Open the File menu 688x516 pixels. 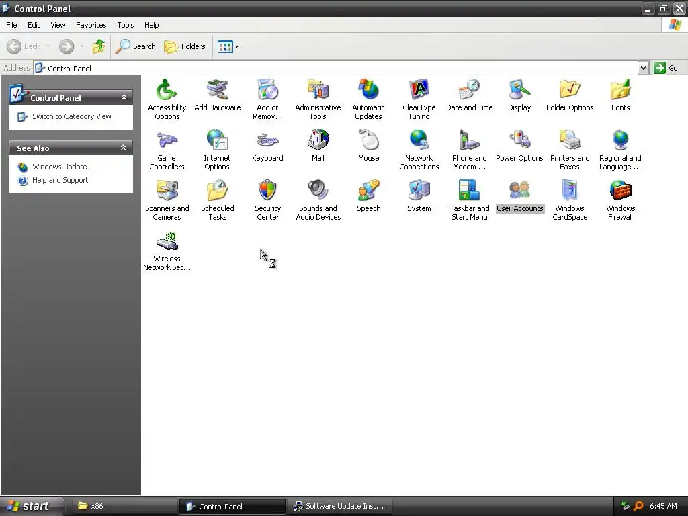11,25
